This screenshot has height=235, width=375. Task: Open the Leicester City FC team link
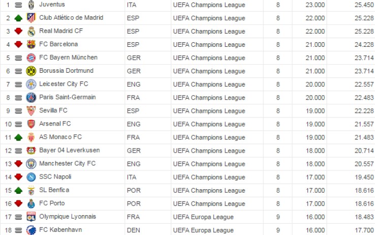64,84
